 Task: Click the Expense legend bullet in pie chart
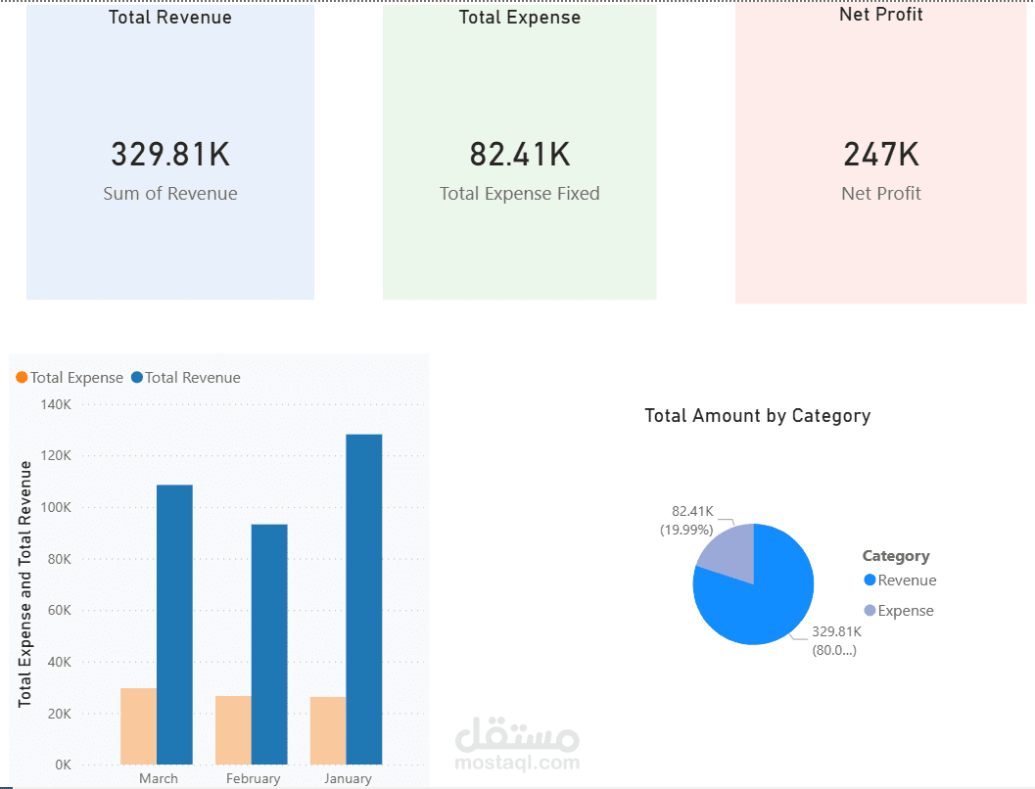(x=869, y=610)
